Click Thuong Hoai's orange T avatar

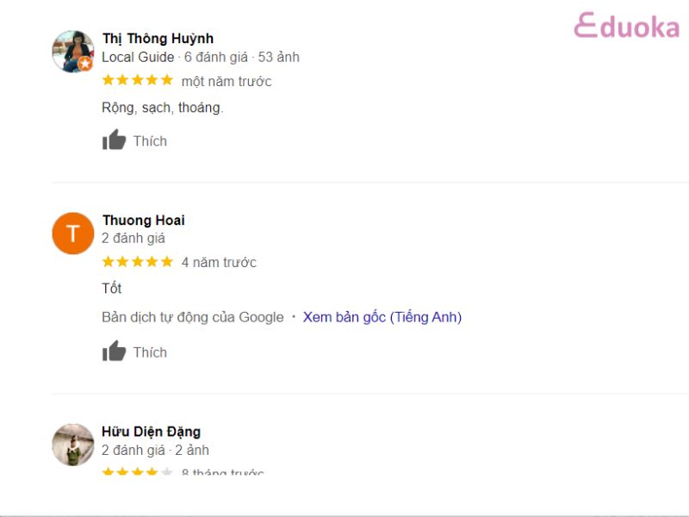(72, 234)
